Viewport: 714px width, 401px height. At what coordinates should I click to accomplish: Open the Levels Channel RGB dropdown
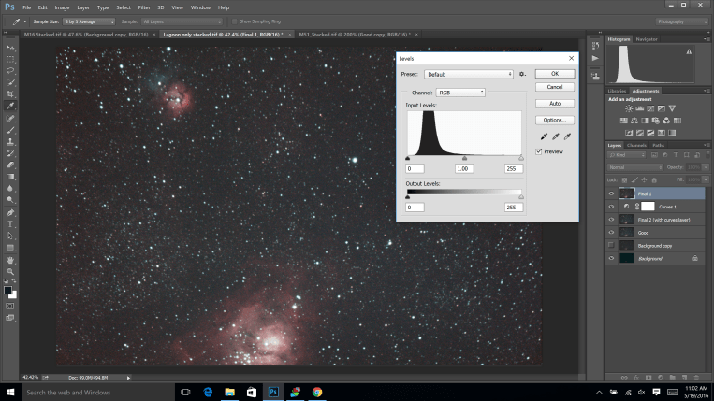point(460,93)
